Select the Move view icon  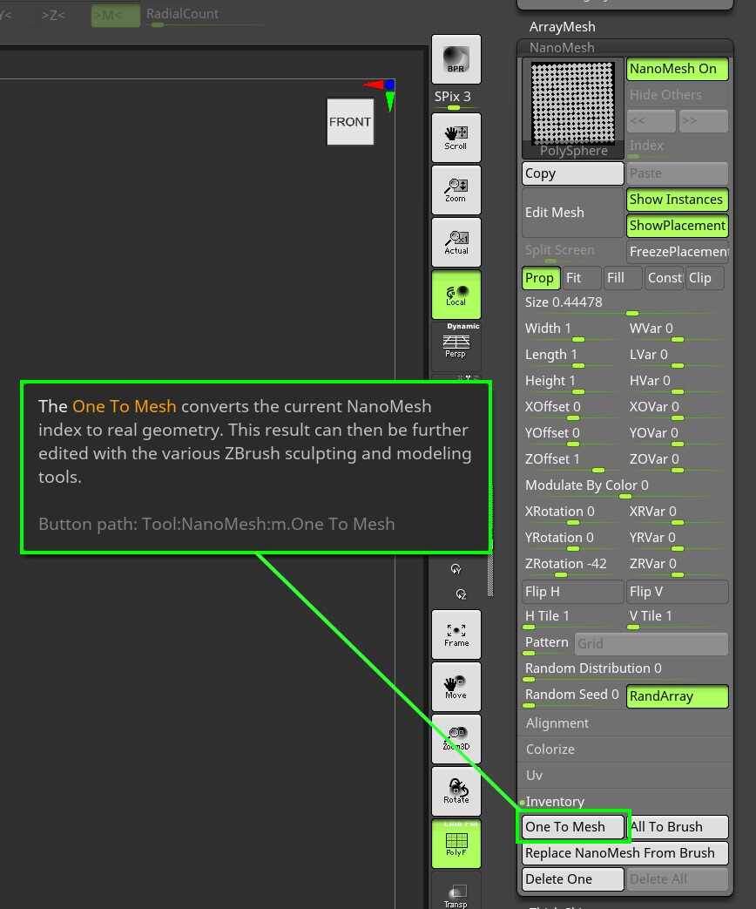(x=456, y=687)
